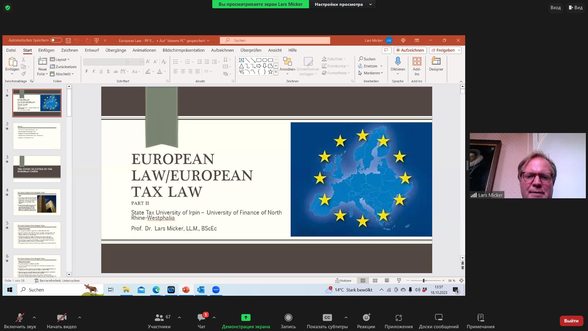Click the Neue Folie icon
Viewport: 588px width, 331px height.
(x=42, y=61)
